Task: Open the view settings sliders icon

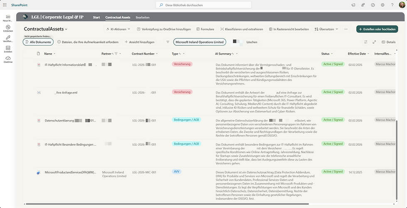Action: point(366,42)
